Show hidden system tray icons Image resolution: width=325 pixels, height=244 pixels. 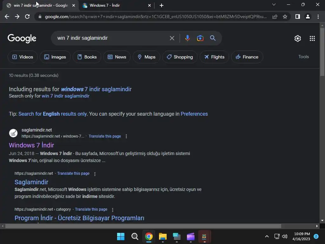[x=267, y=236]
